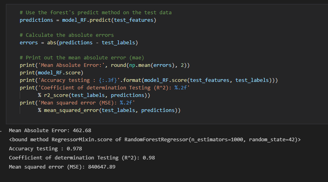
Task: Click the 'Calculate the absolute errors' comment
Action: (67, 35)
